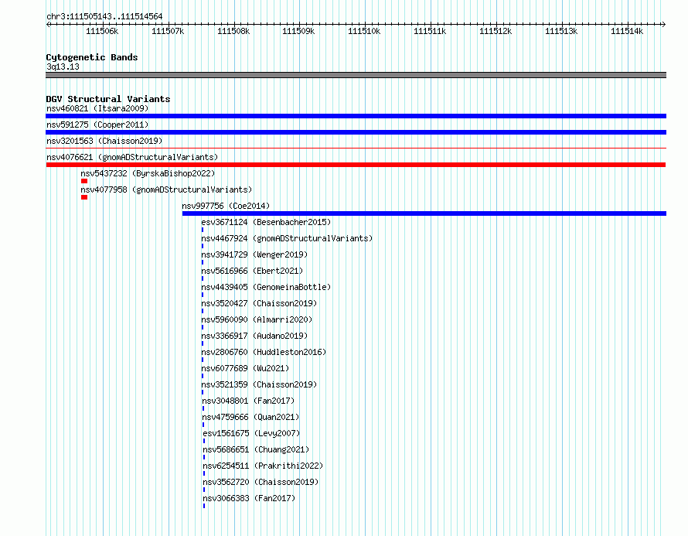Click esv1561675 (Levy2007) label
This screenshot has height=536, width=688.
click(251, 433)
